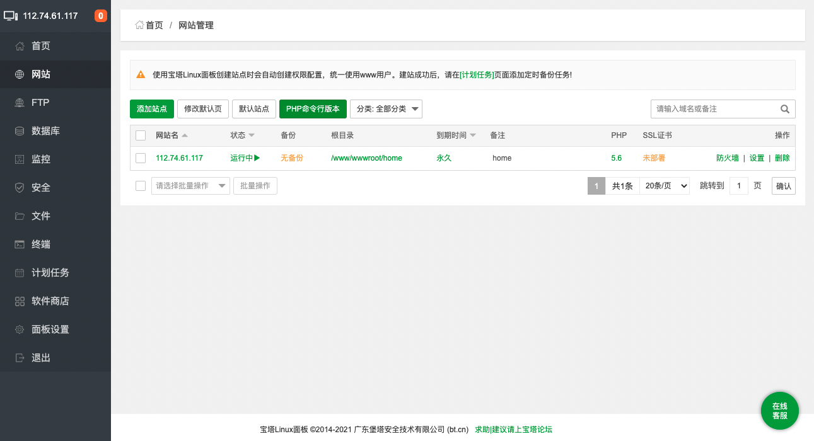The height and width of the screenshot is (441, 814).
Task: Click the 默认站点 button
Action: point(254,109)
